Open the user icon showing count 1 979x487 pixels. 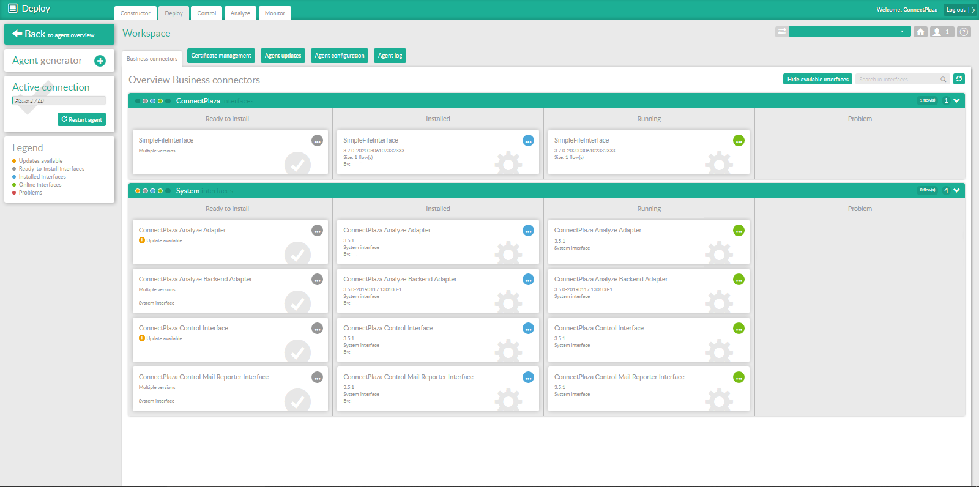942,32
